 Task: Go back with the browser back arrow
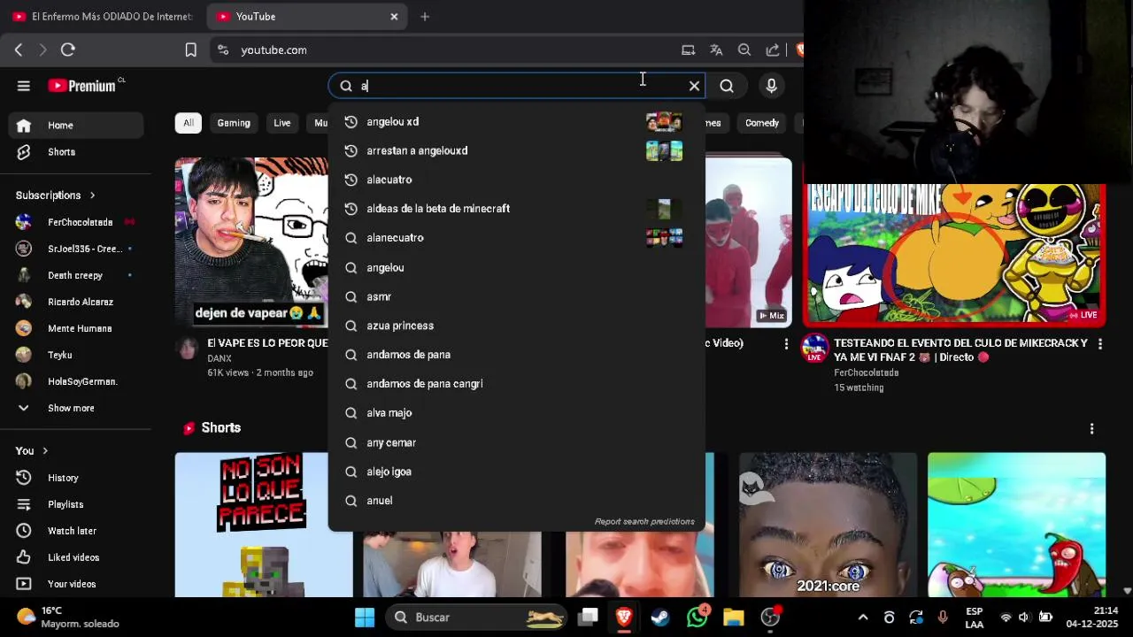pos(19,50)
